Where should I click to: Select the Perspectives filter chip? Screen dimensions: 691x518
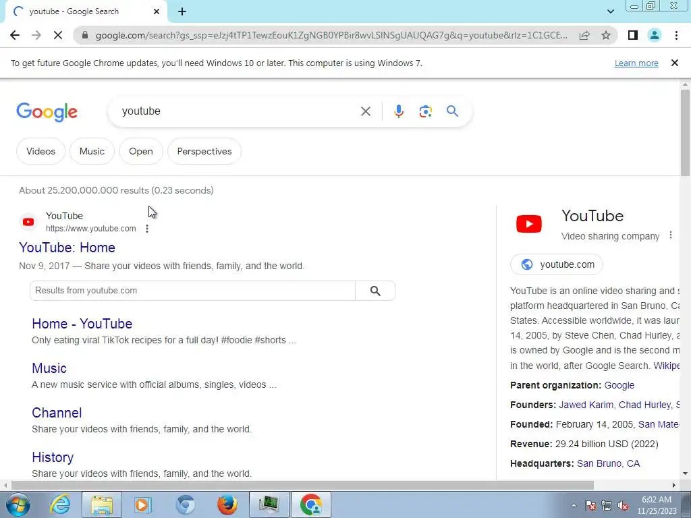point(204,151)
